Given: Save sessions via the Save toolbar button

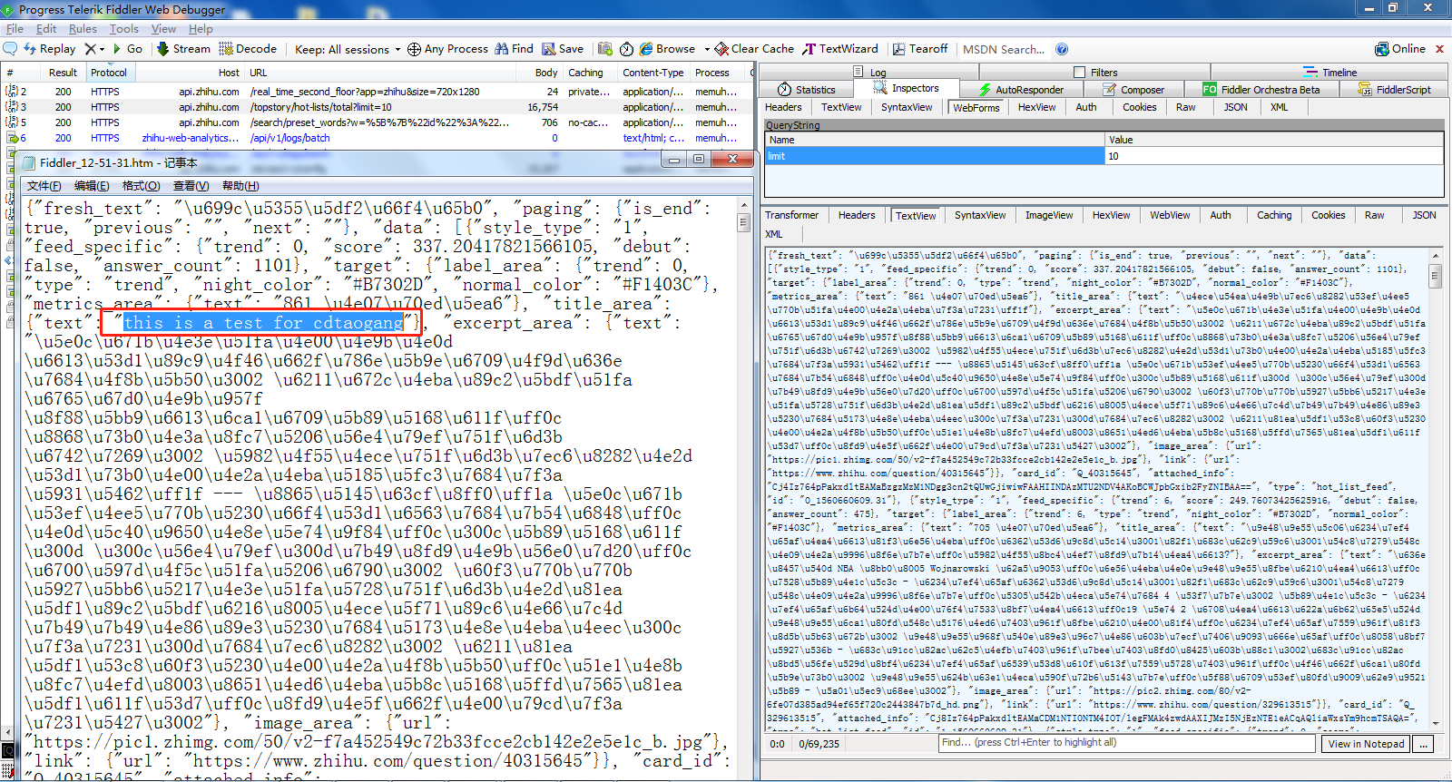Looking at the screenshot, I should 563,49.
